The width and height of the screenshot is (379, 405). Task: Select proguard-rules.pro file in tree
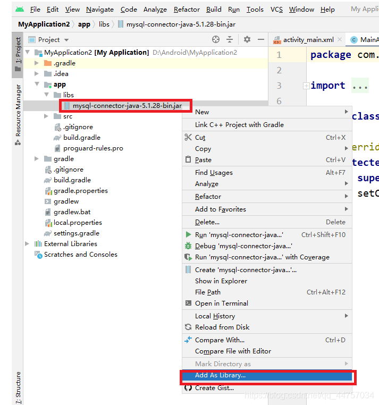pyautogui.click(x=92, y=148)
